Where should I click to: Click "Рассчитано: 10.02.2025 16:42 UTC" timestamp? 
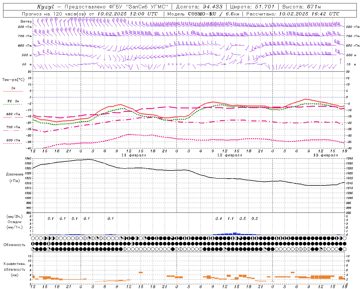tap(293, 14)
